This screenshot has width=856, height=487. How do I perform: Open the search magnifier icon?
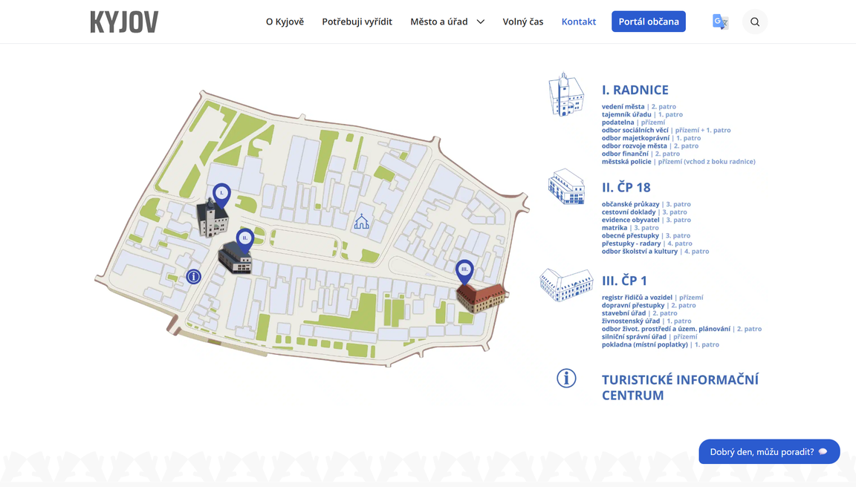(x=755, y=22)
